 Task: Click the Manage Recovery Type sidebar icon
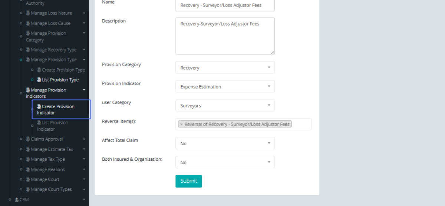coord(28,50)
